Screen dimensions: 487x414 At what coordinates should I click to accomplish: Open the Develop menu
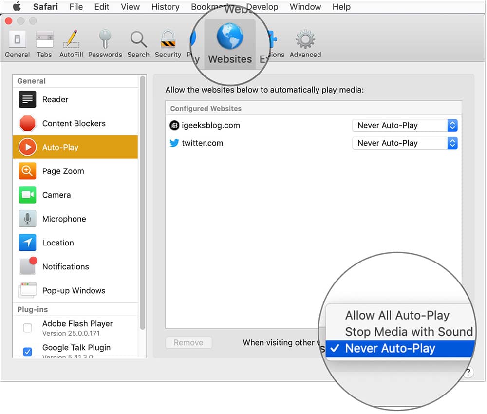[262, 7]
